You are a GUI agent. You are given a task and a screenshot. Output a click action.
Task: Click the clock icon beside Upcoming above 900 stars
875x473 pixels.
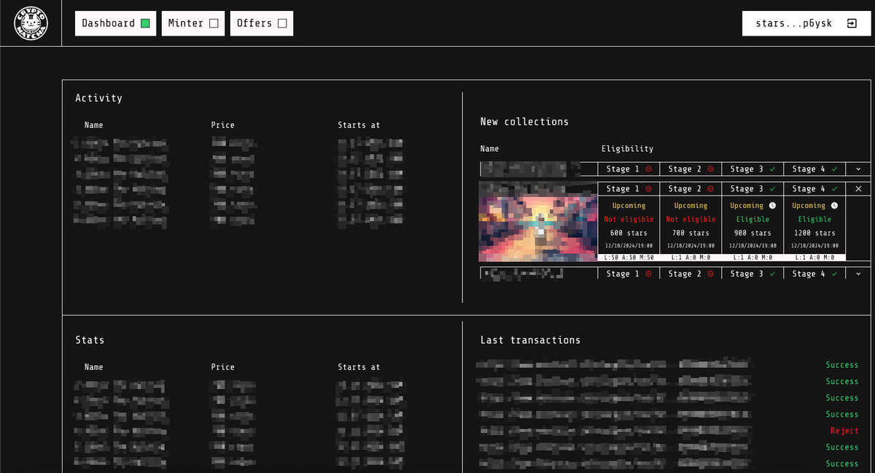pos(772,206)
